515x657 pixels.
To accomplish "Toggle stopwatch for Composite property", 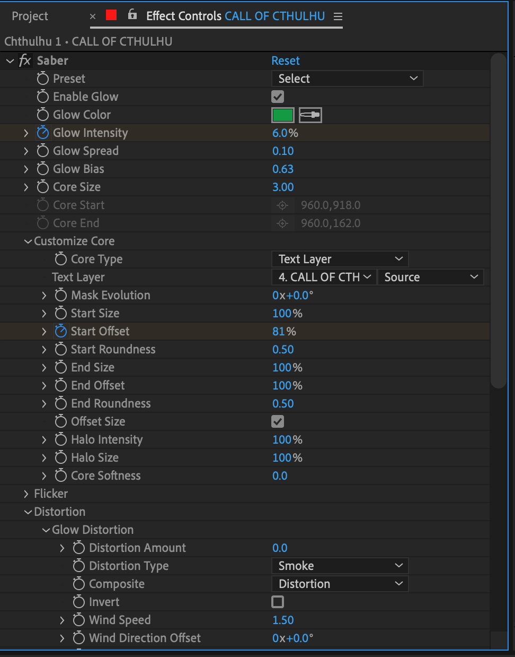I will click(79, 584).
